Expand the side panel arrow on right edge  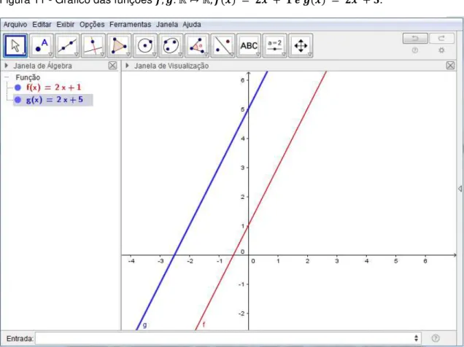pyautogui.click(x=460, y=189)
